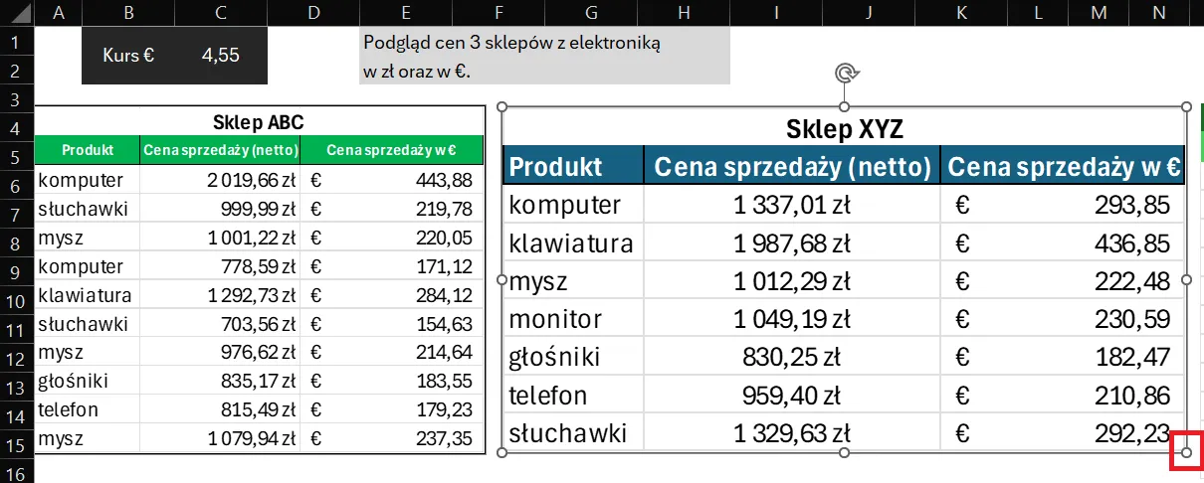Select the Sklep ABC title cell
1204x483 pixels.
pyautogui.click(x=258, y=122)
